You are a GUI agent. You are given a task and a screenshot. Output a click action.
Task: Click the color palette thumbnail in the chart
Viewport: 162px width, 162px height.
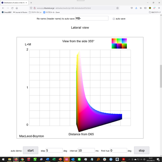coord(119,44)
